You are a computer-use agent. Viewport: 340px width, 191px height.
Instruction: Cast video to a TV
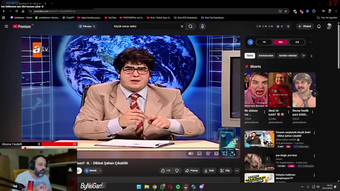pyautogui.click(x=225, y=154)
